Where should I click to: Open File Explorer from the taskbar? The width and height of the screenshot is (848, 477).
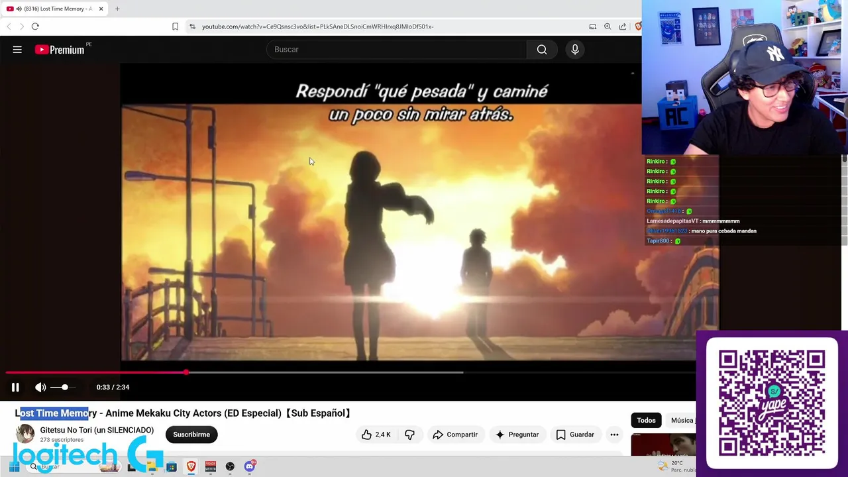pos(152,466)
